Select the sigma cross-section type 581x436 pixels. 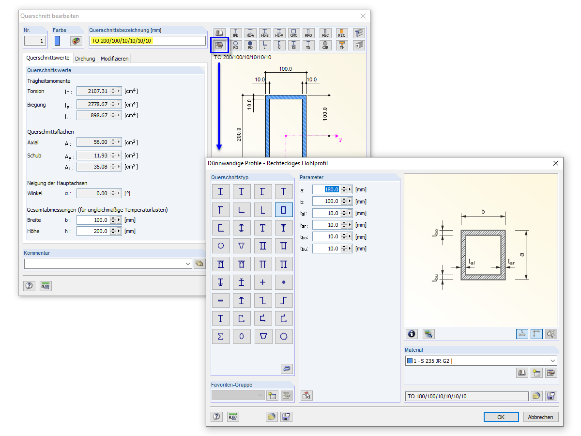pyautogui.click(x=221, y=336)
